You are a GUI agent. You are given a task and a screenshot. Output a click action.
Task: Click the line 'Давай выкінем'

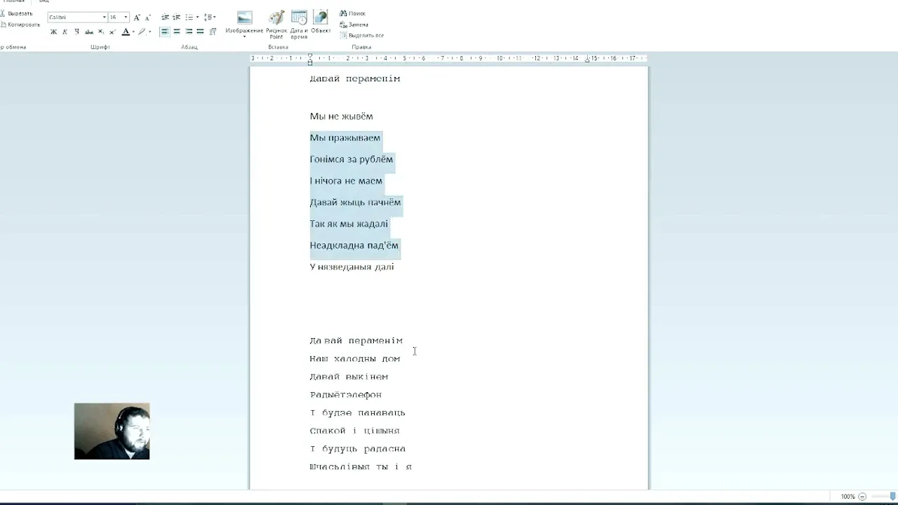pos(349,377)
